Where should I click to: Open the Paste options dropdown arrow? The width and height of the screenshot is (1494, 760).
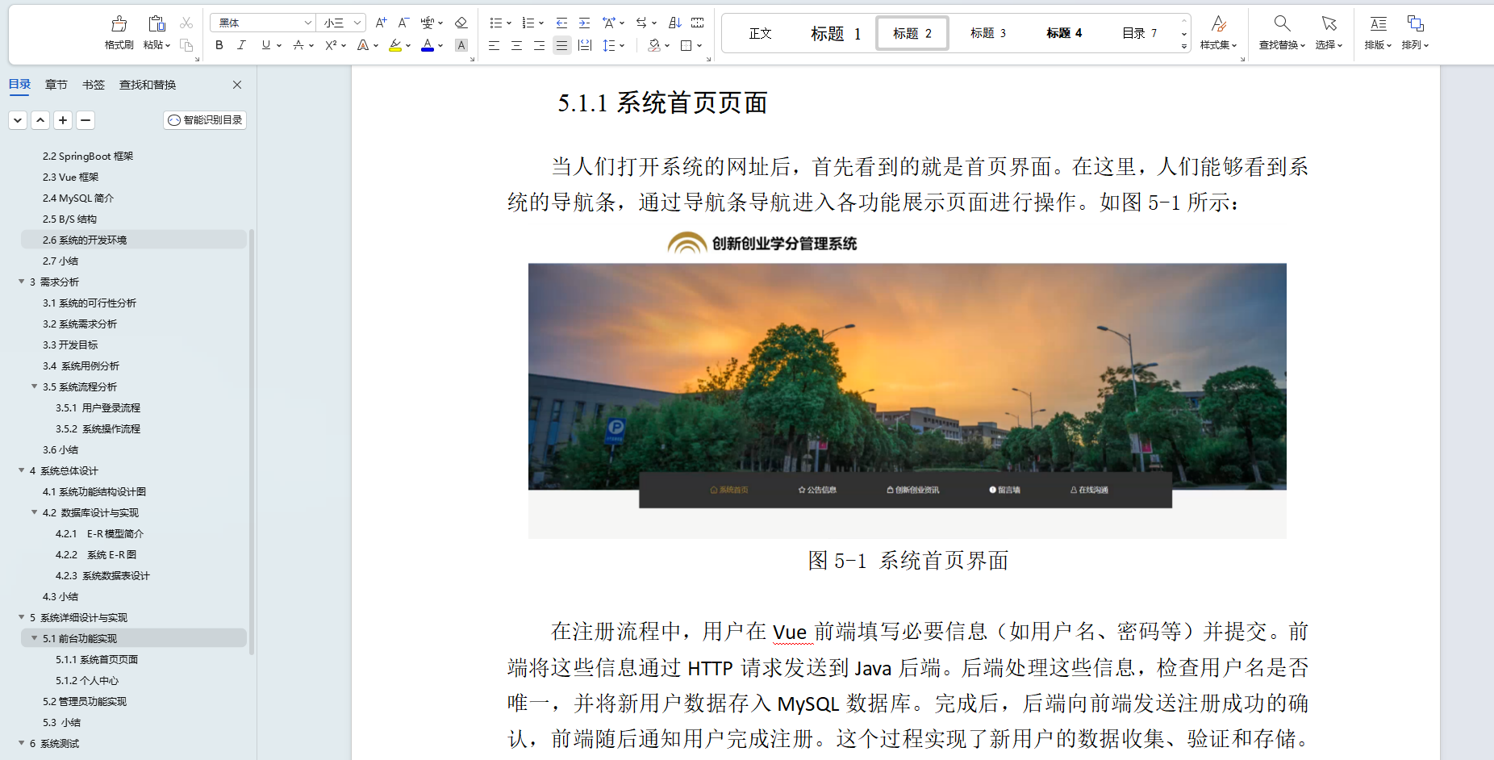point(168,45)
